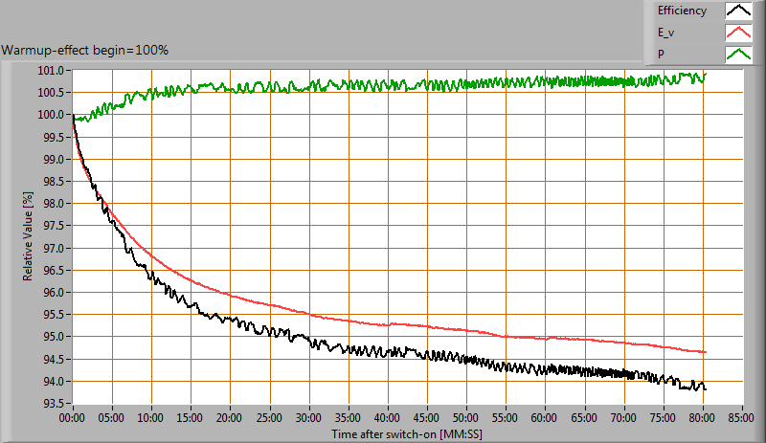Image resolution: width=766 pixels, height=443 pixels.
Task: Click the right end of the green P curve
Action: [x=705, y=74]
